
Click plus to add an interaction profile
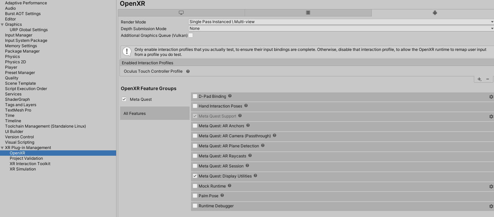coord(479,79)
